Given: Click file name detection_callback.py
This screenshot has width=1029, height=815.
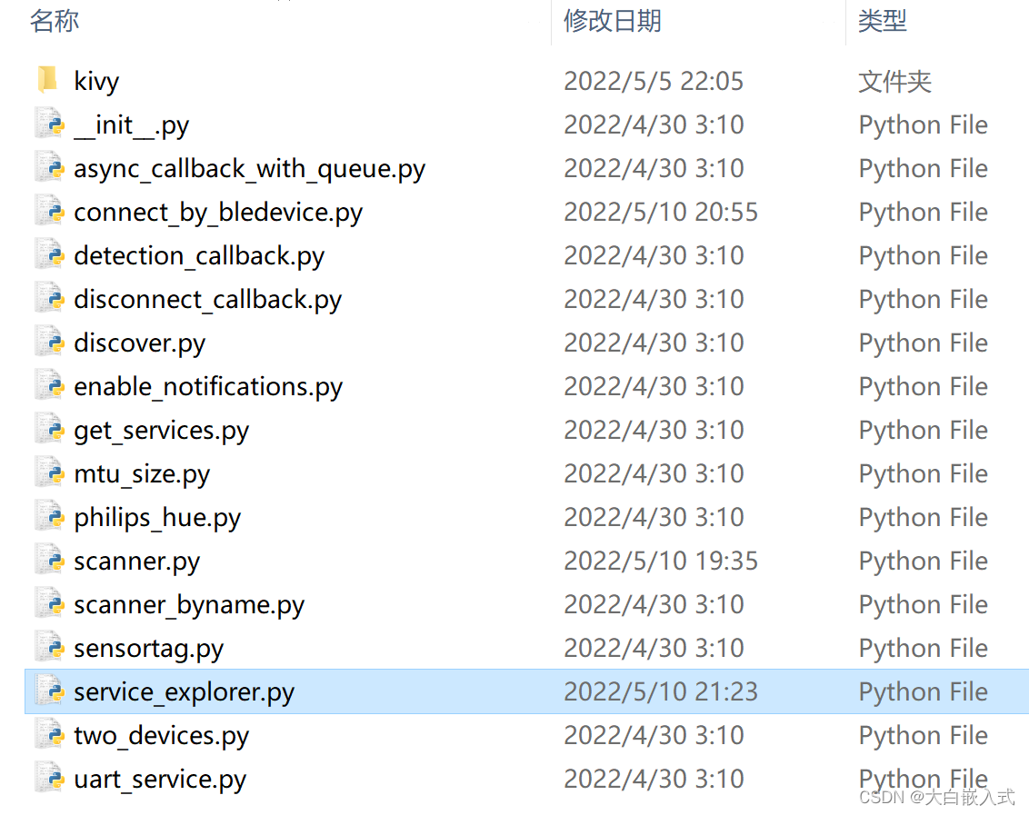Looking at the screenshot, I should [x=199, y=256].
